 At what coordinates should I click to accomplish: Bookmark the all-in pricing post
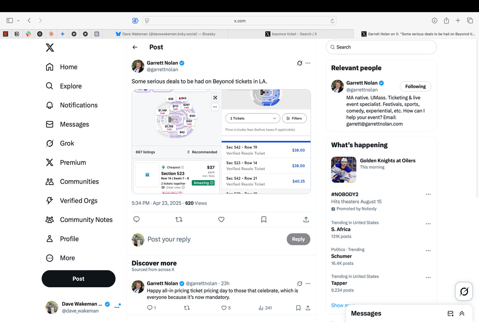coord(298,308)
